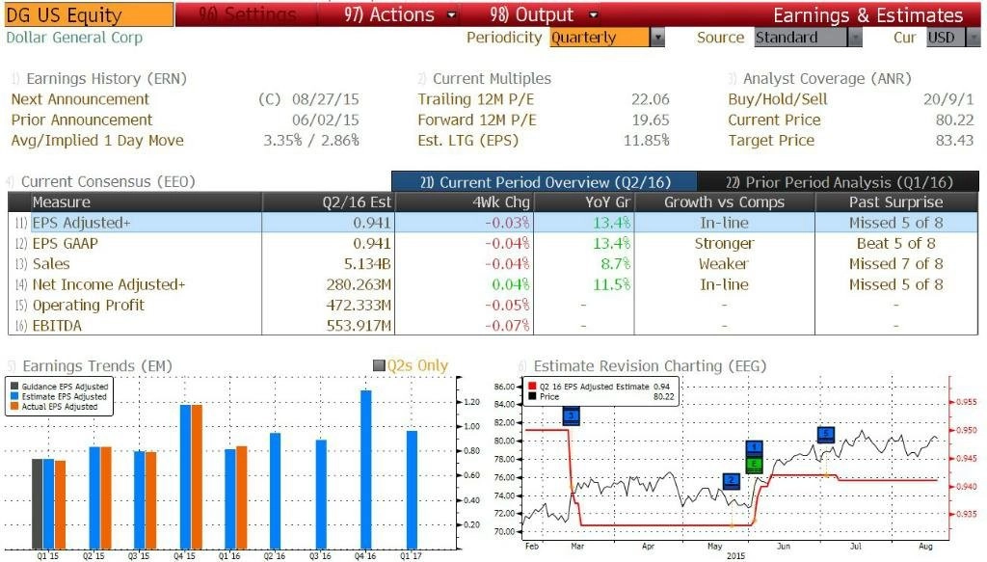Select the EPS Adjusted+ row
This screenshot has width=987, height=562.
(x=493, y=223)
